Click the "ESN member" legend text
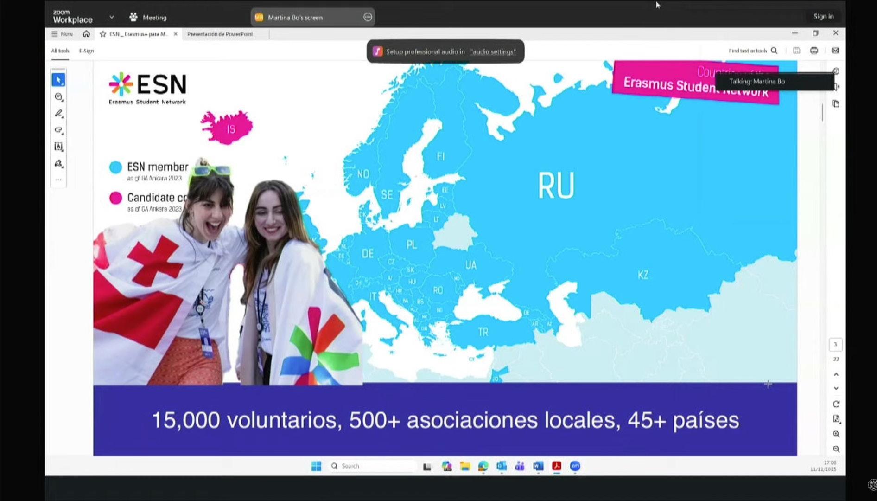Viewport: 877px width, 501px height. (x=158, y=167)
